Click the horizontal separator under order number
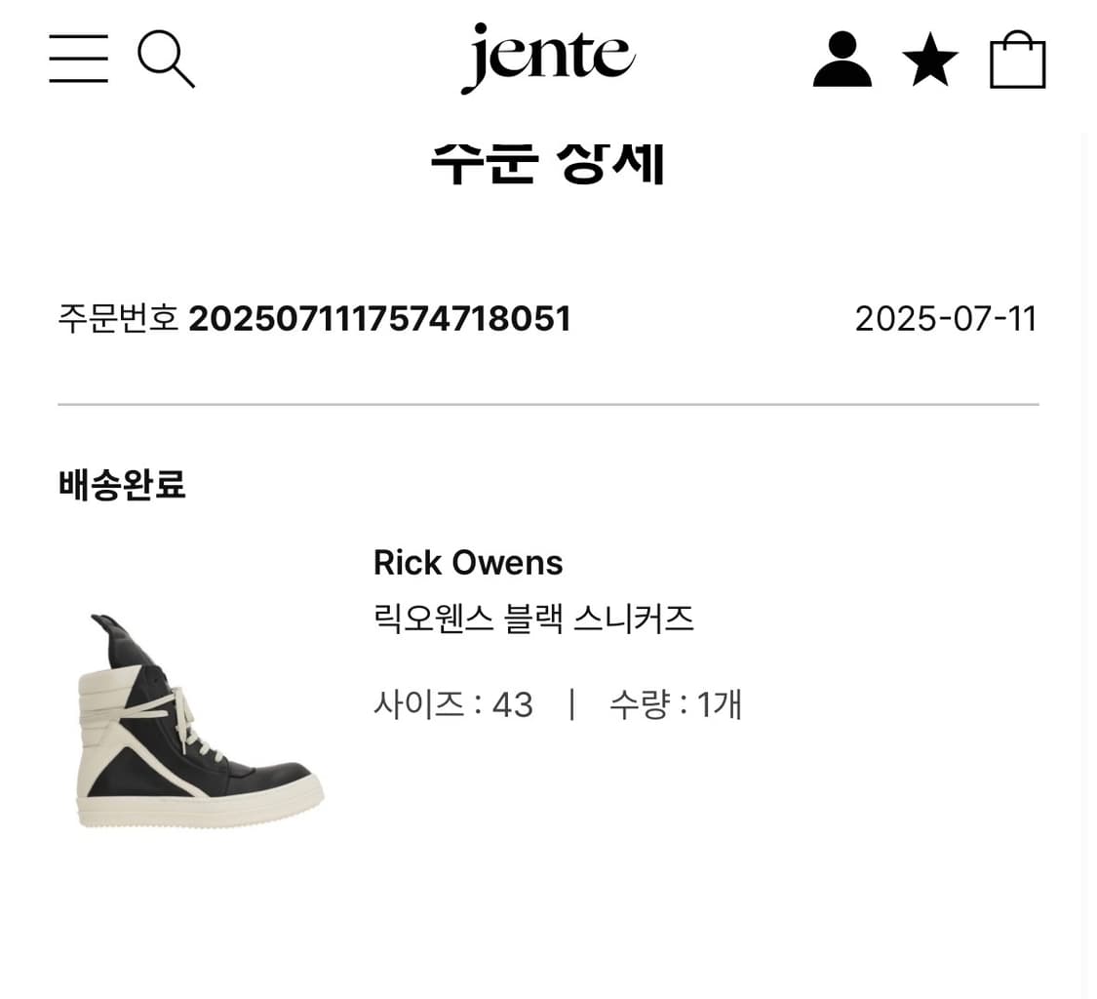This screenshot has width=1097, height=999. coord(548,405)
